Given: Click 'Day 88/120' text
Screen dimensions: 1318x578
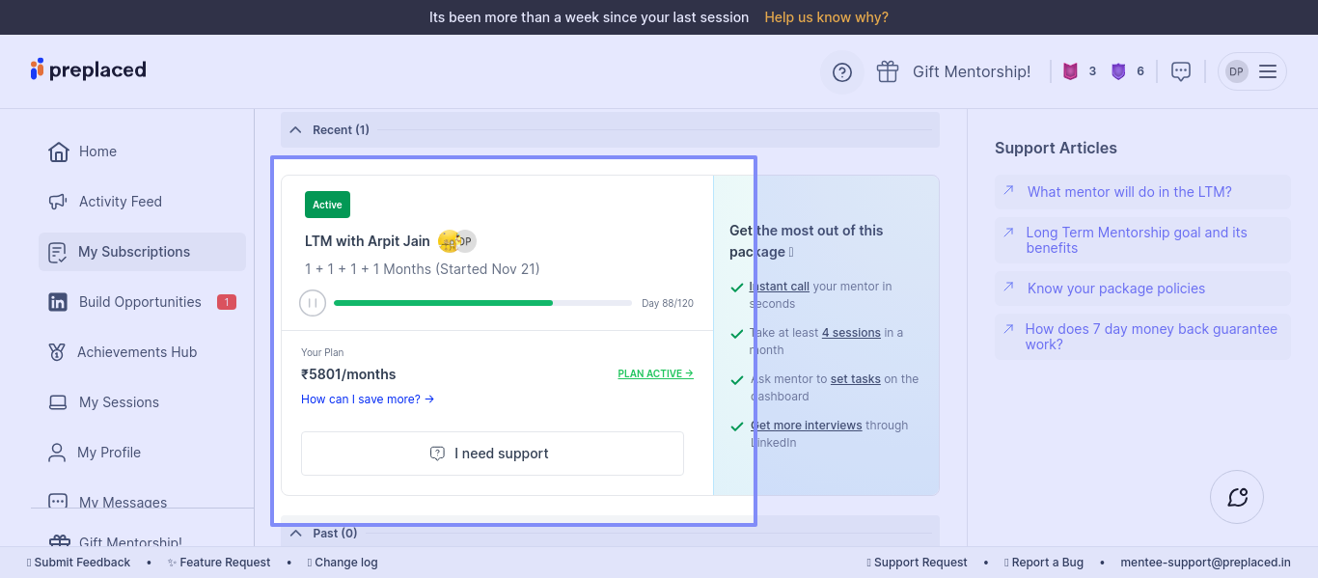Looking at the screenshot, I should click(668, 303).
